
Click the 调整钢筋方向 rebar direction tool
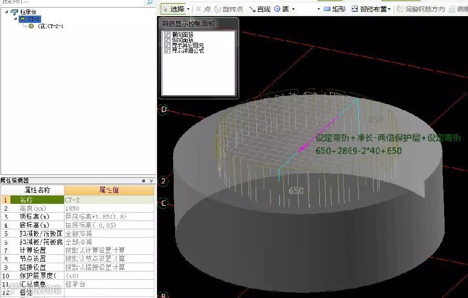[x=421, y=9]
